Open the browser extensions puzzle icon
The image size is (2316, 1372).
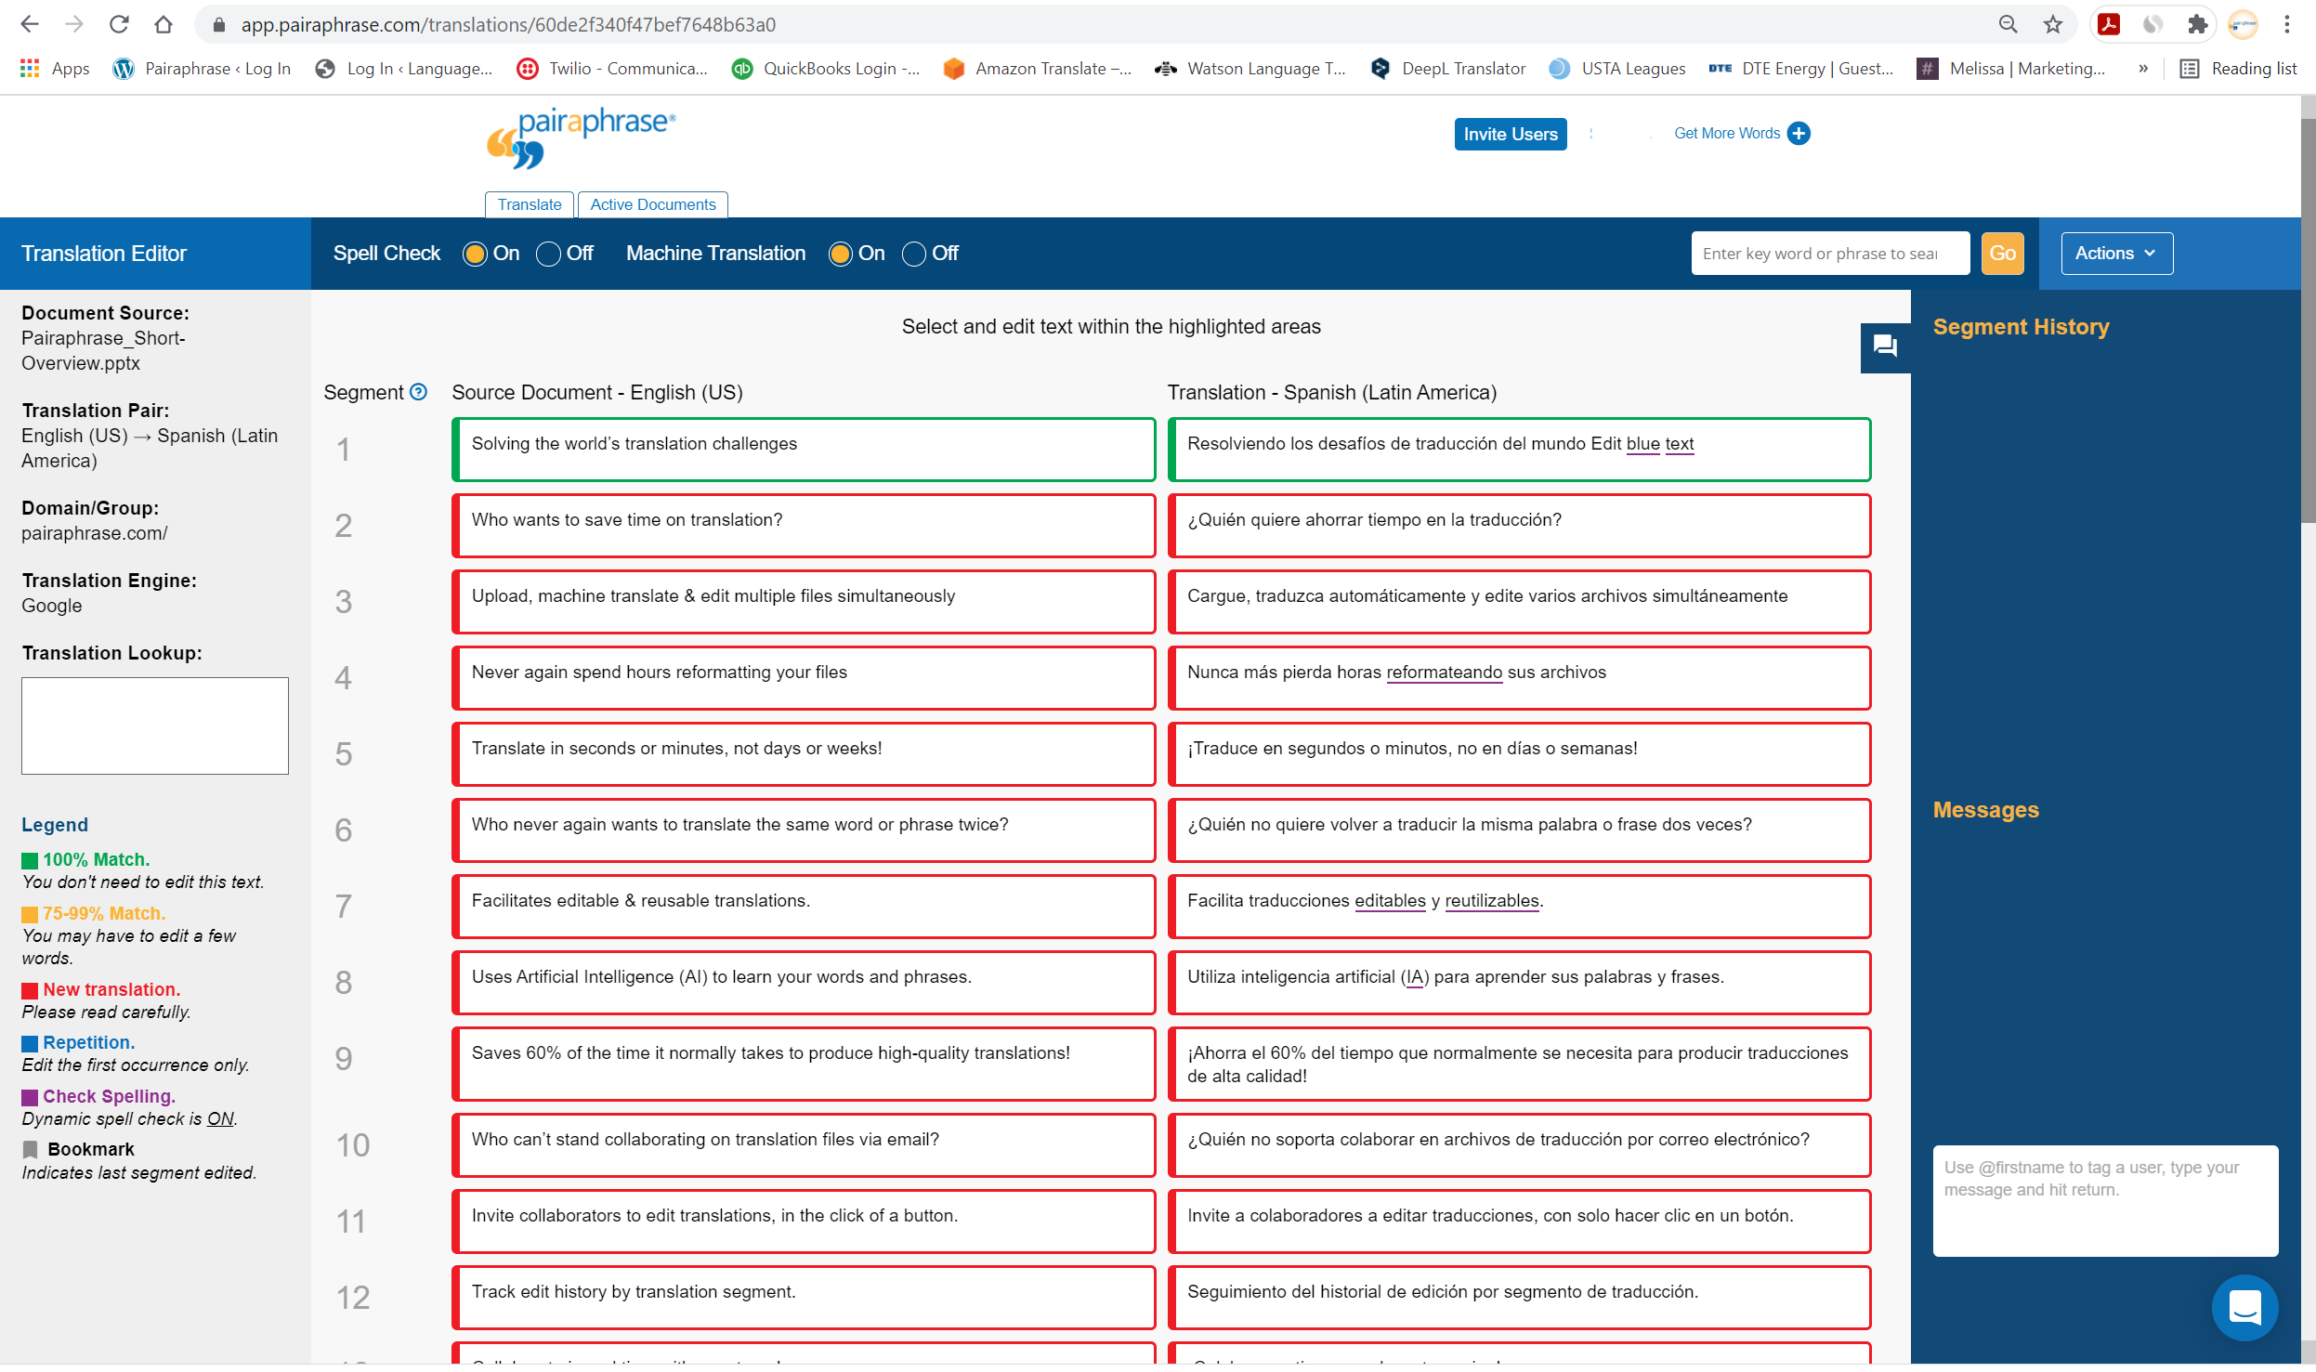(x=2197, y=24)
